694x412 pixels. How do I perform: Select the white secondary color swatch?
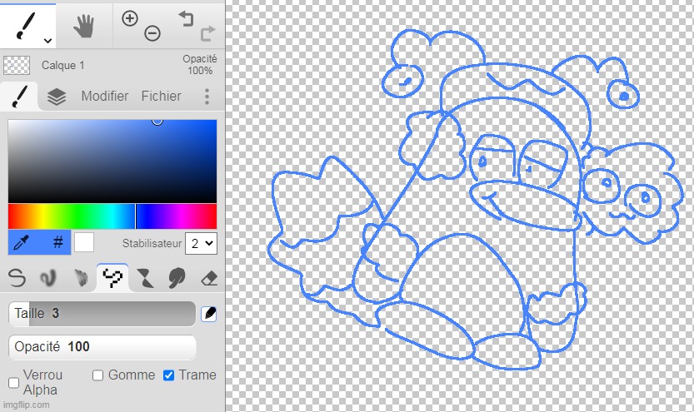tap(84, 243)
